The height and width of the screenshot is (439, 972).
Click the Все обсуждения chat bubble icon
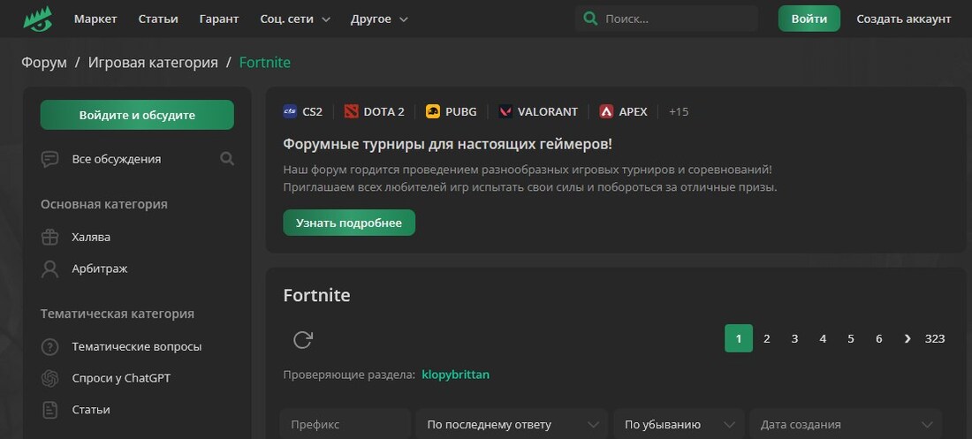point(49,159)
